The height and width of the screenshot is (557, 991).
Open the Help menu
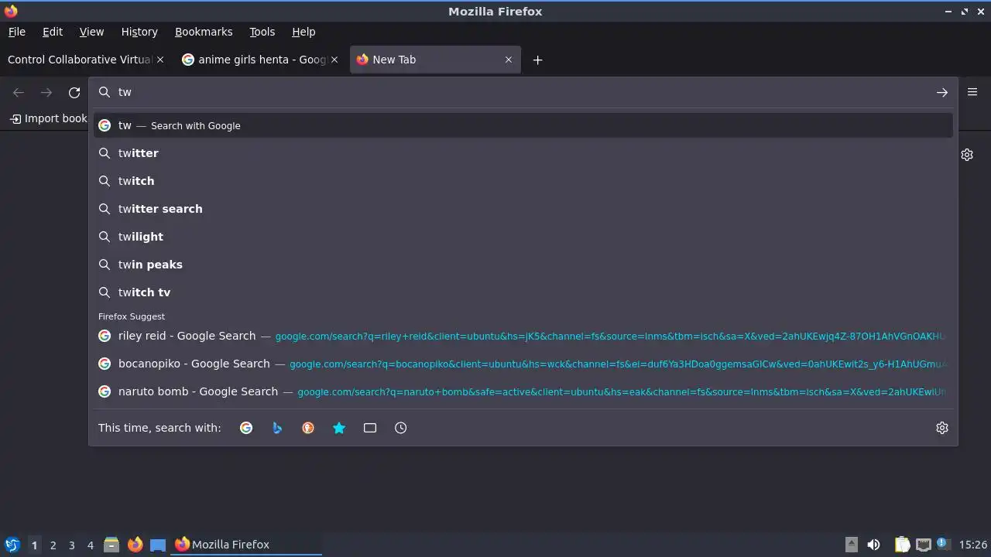[x=303, y=32]
